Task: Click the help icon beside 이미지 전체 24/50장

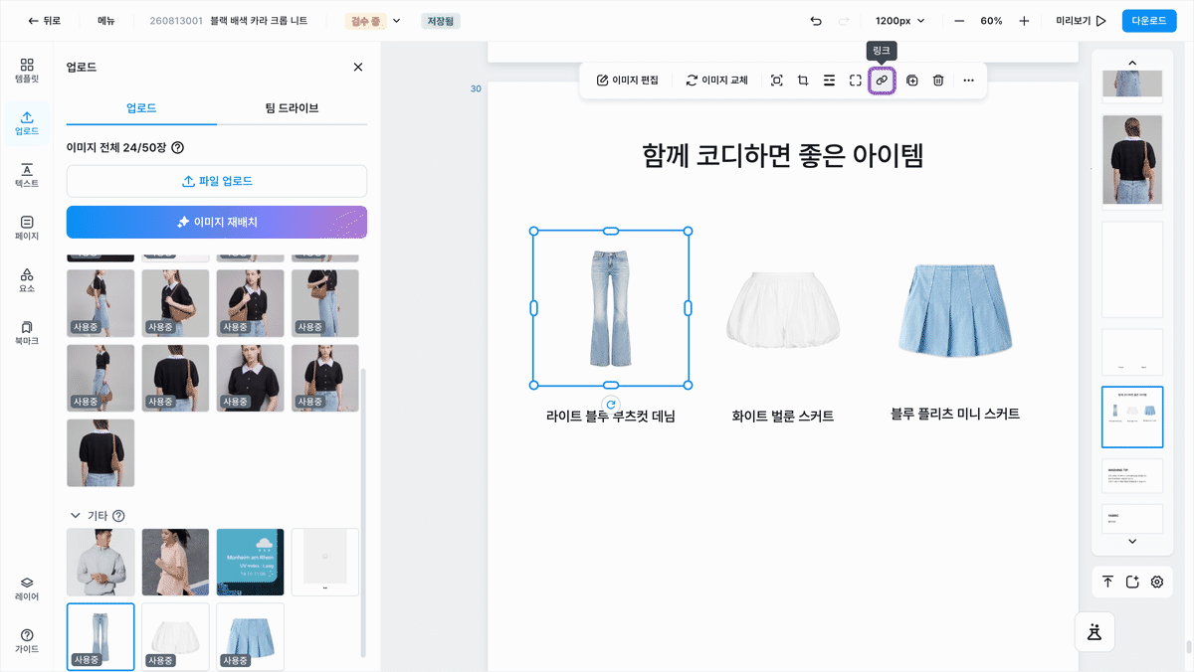Action: coord(178,148)
